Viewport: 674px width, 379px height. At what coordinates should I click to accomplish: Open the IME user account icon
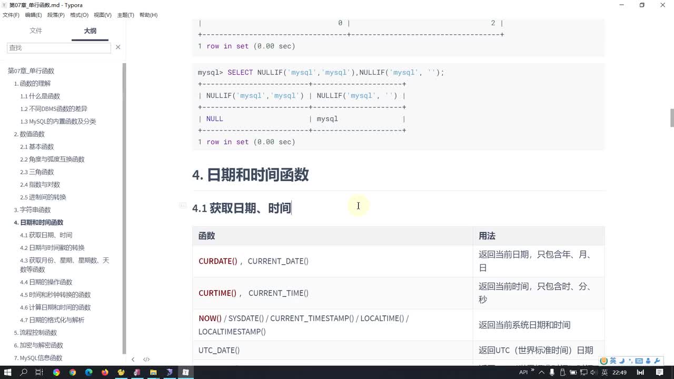coord(648,361)
